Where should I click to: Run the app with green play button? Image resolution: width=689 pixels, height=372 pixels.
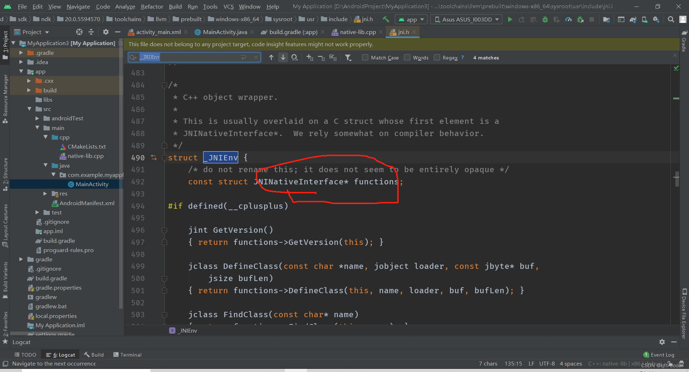[x=510, y=19]
